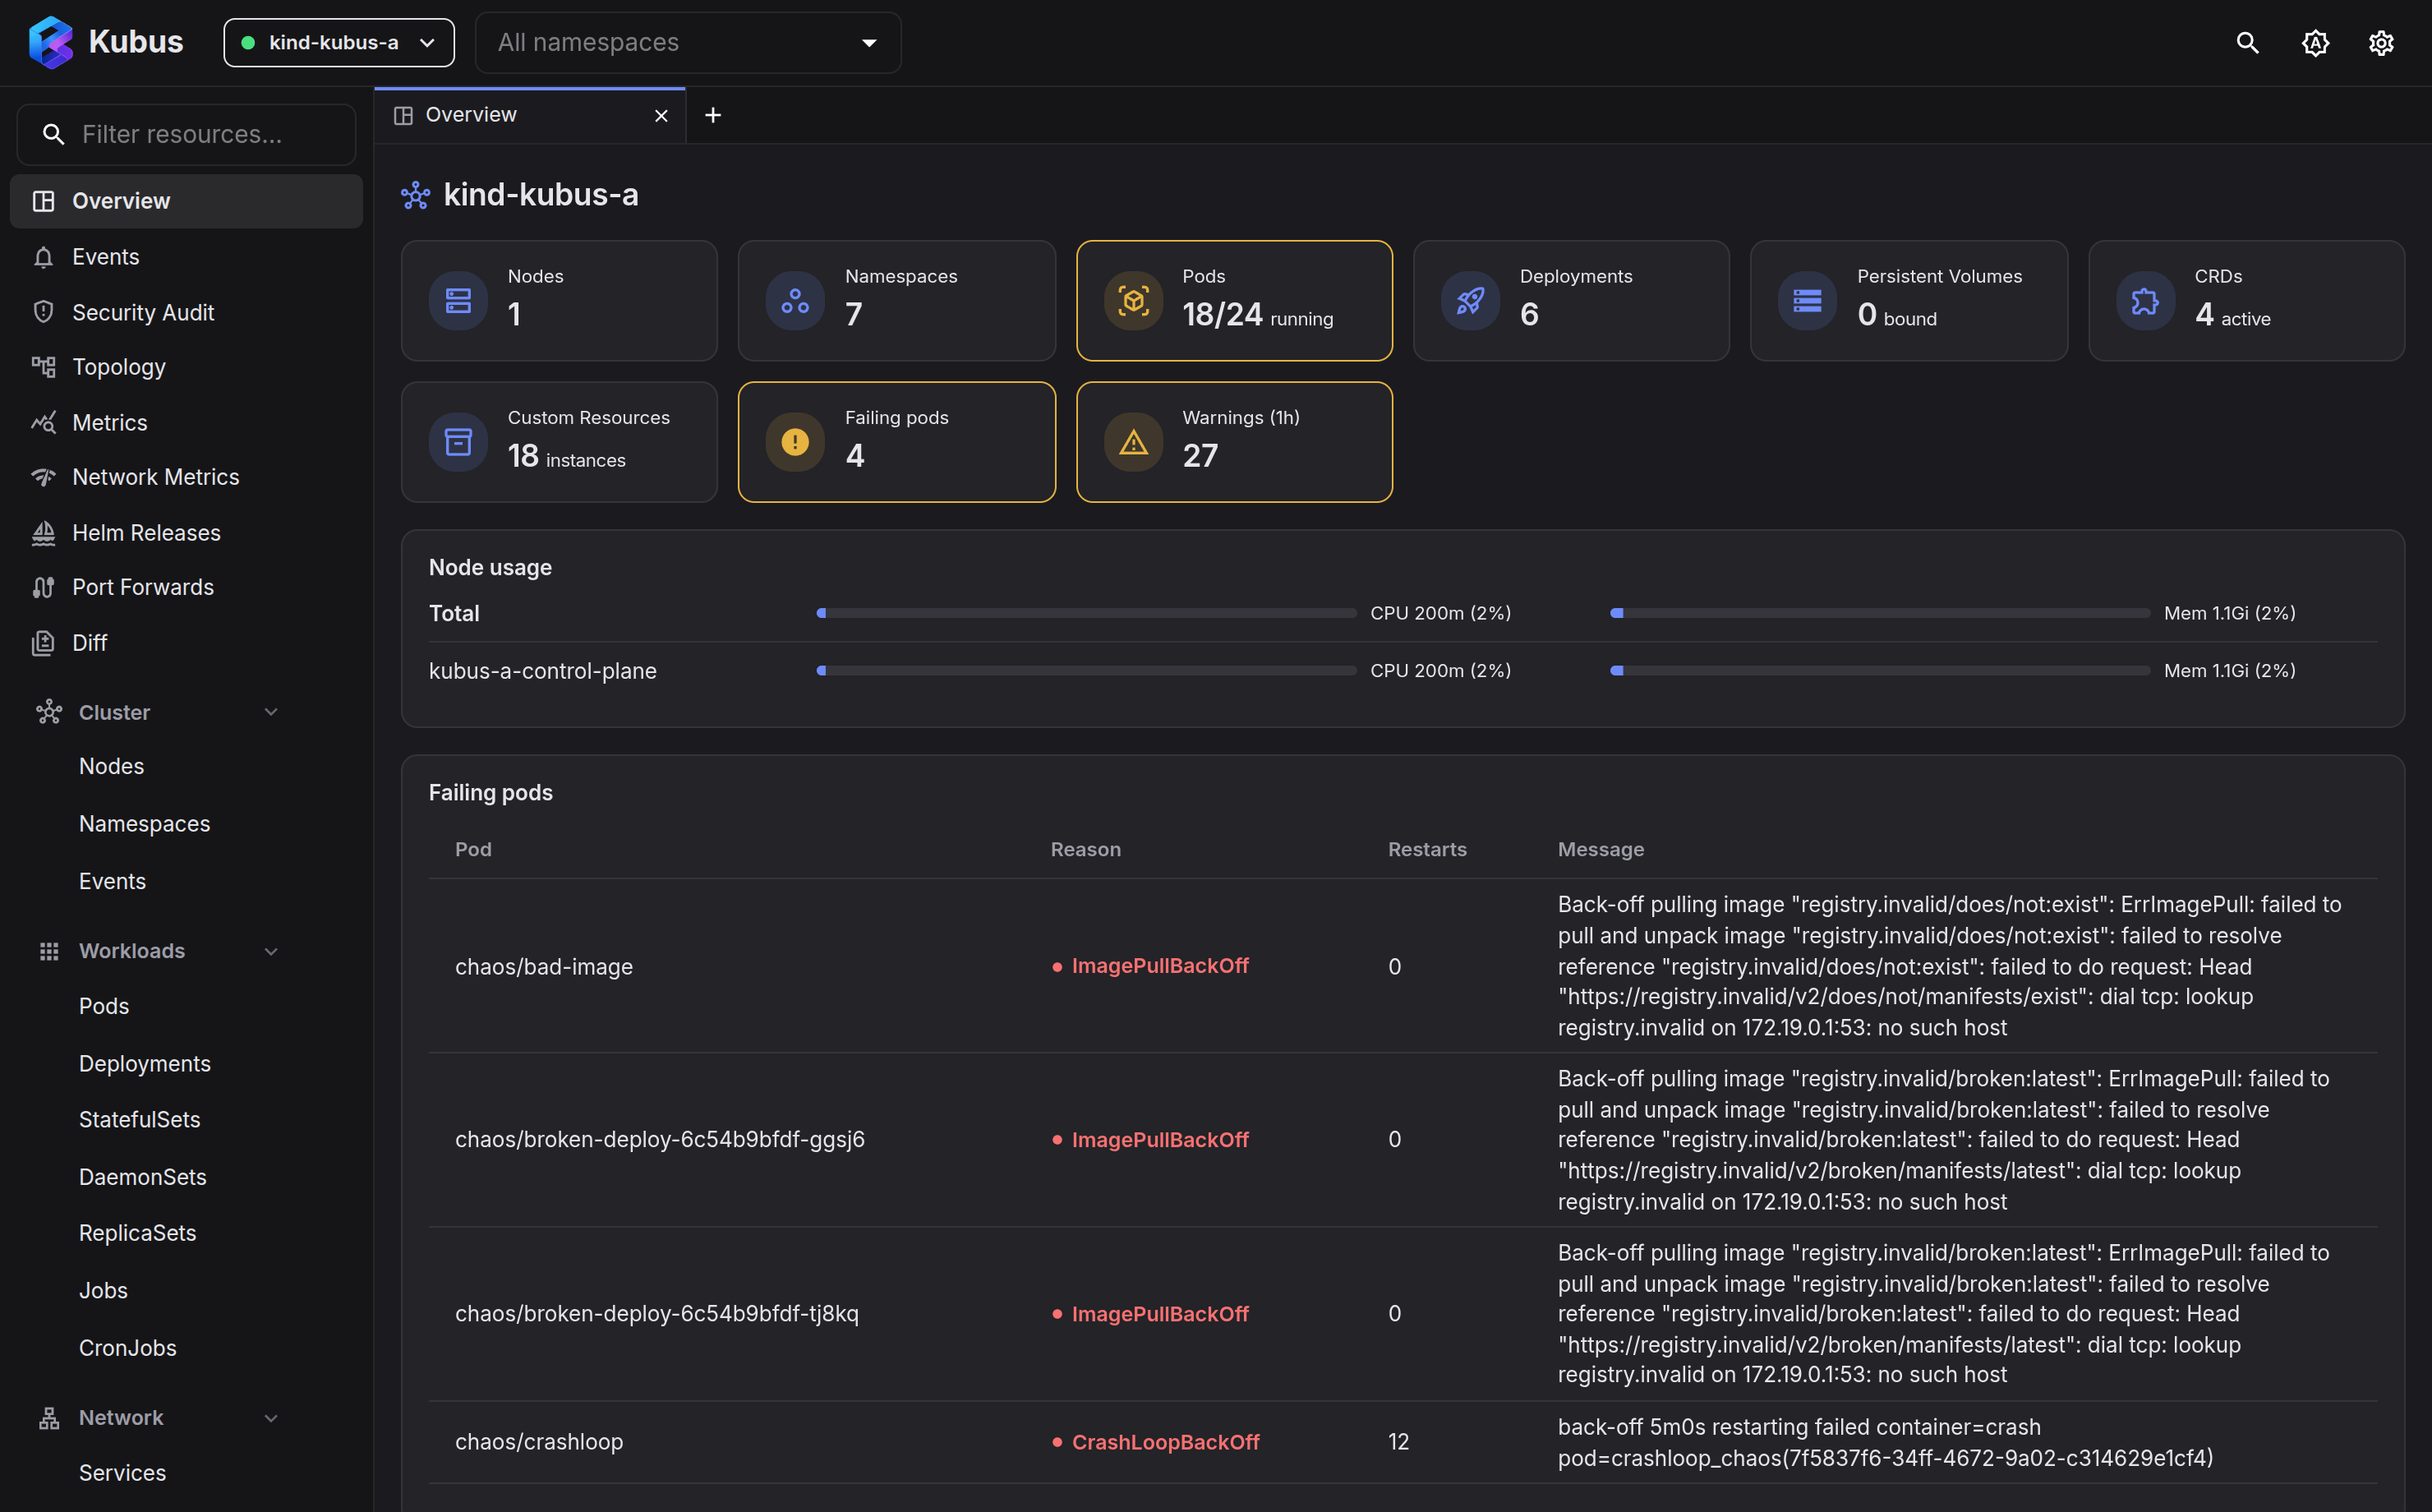Open Security Audit in the sidebar
The image size is (2432, 1512).
click(x=187, y=312)
